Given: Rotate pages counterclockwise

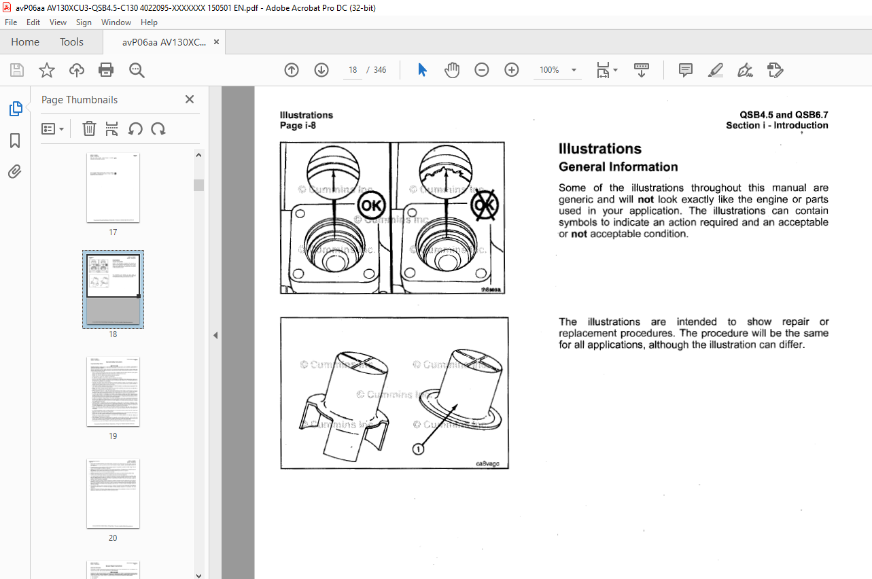Looking at the screenshot, I should 135,128.
